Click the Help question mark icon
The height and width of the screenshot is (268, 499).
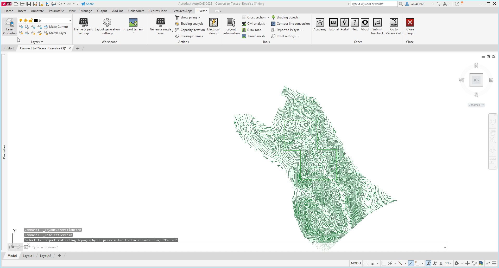click(x=355, y=23)
